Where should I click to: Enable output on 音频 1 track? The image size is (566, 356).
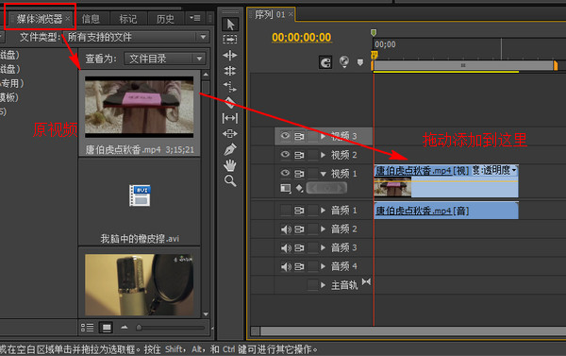tap(286, 210)
